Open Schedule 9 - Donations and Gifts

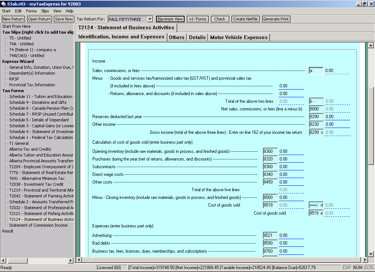click(x=38, y=102)
